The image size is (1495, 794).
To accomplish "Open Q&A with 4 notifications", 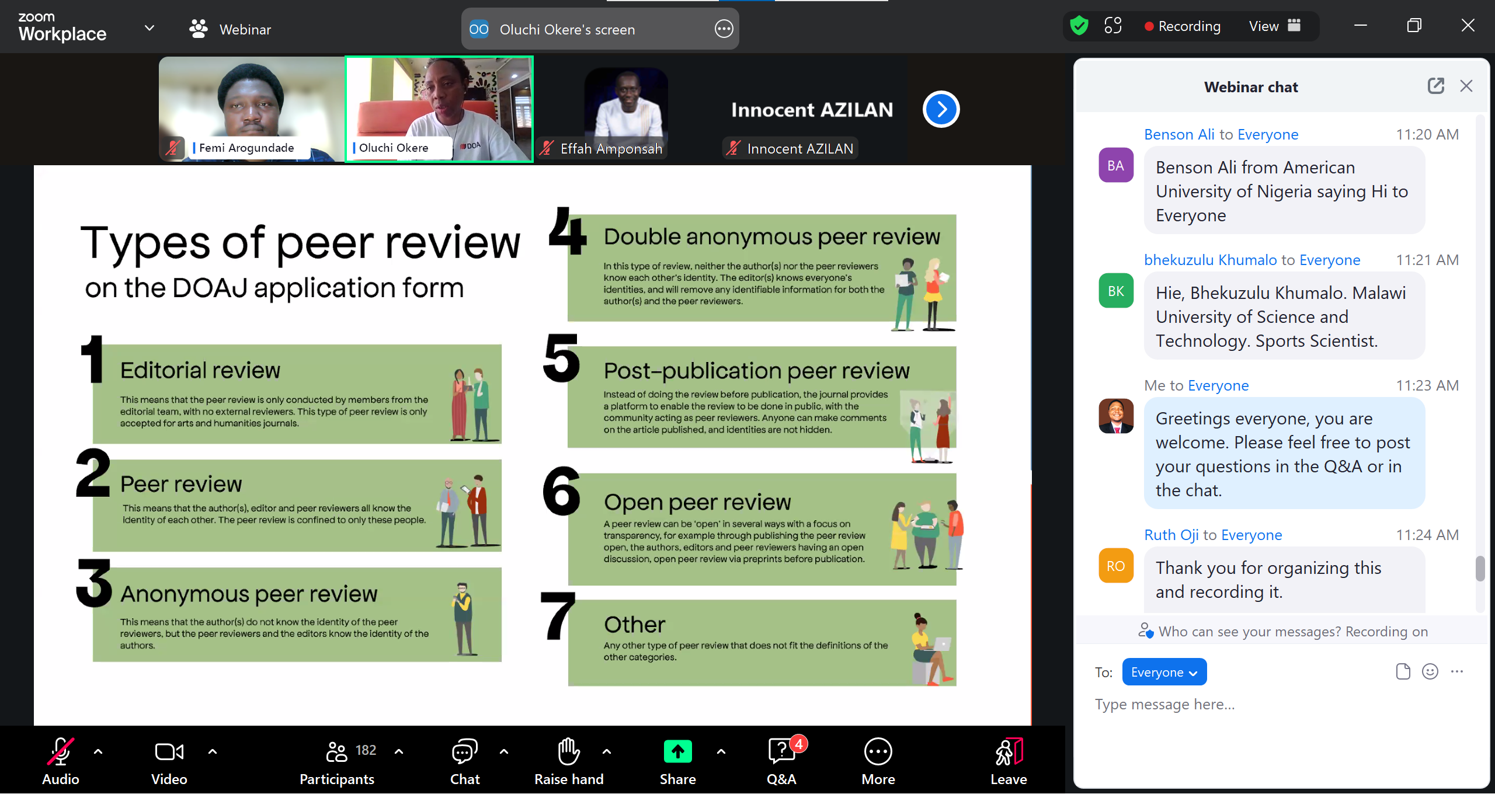I will click(783, 762).
